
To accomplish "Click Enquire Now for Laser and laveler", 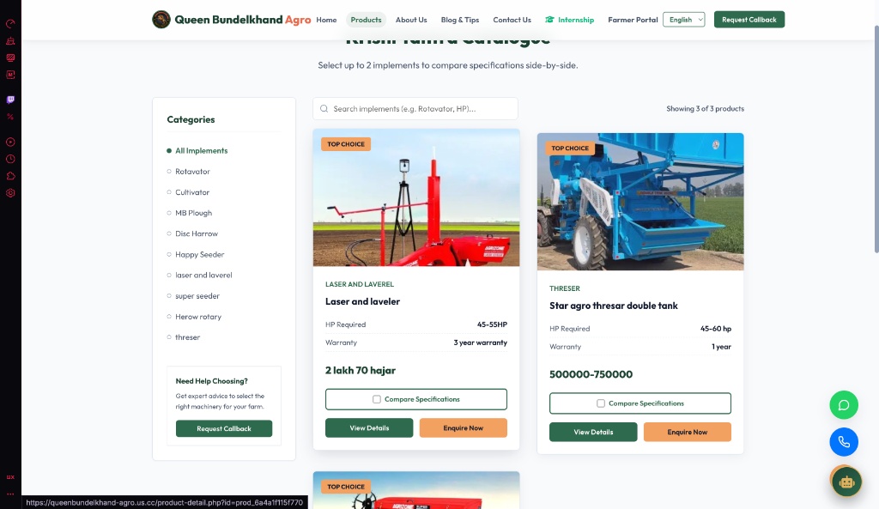I will click(463, 427).
